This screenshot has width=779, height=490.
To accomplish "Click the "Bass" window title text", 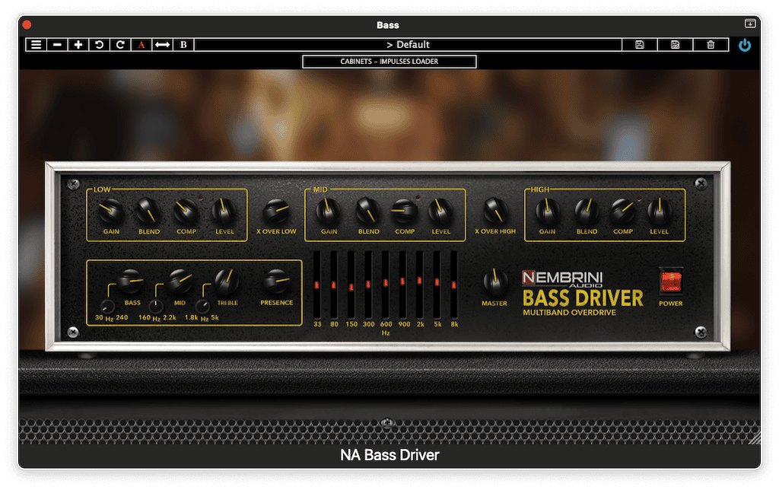I will point(388,25).
